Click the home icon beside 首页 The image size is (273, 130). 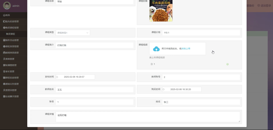tap(4, 15)
